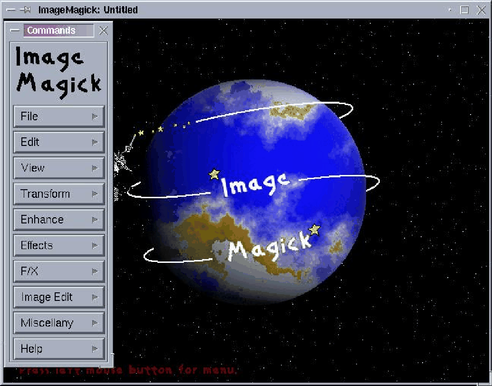Open the main window menu dash icon

tap(10, 10)
